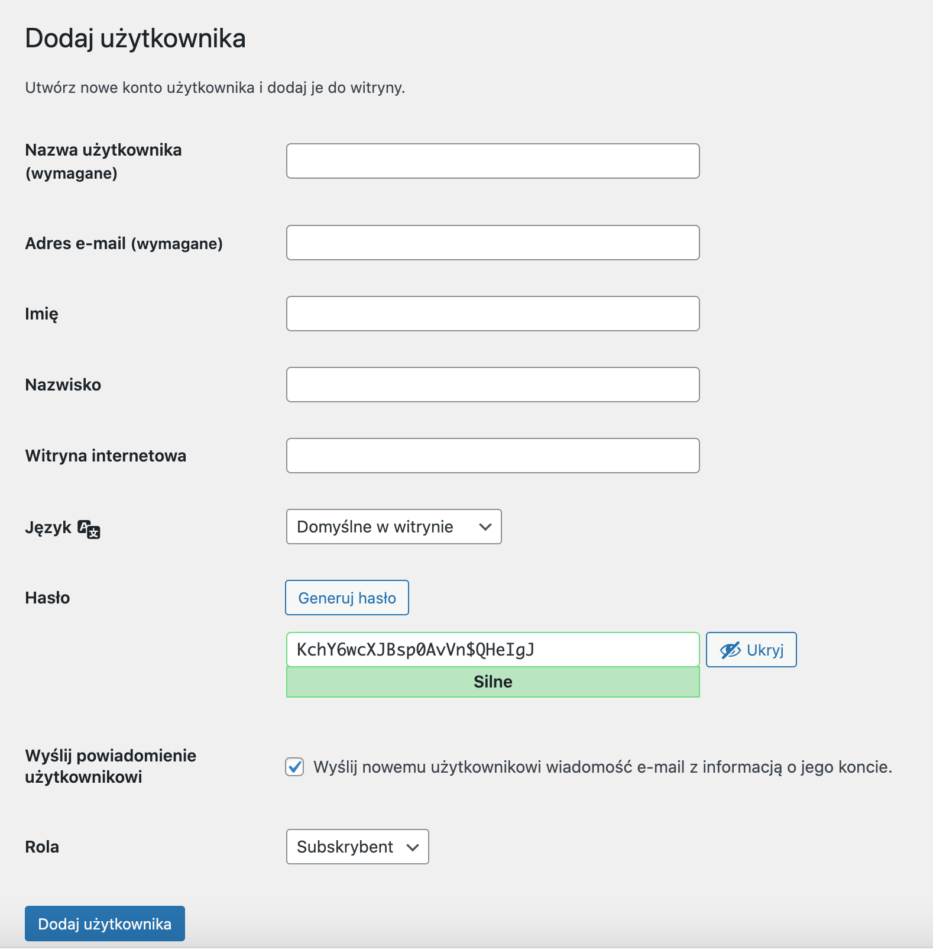Click the green Silne strength indicator

(x=493, y=682)
